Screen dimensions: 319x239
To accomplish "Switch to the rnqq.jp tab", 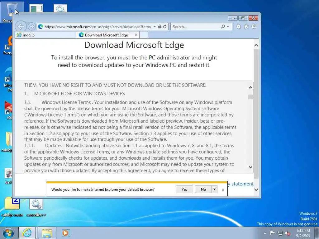I will (x=46, y=35).
